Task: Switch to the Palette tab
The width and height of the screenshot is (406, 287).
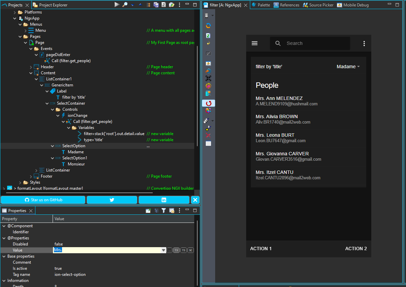Action: click(x=262, y=5)
